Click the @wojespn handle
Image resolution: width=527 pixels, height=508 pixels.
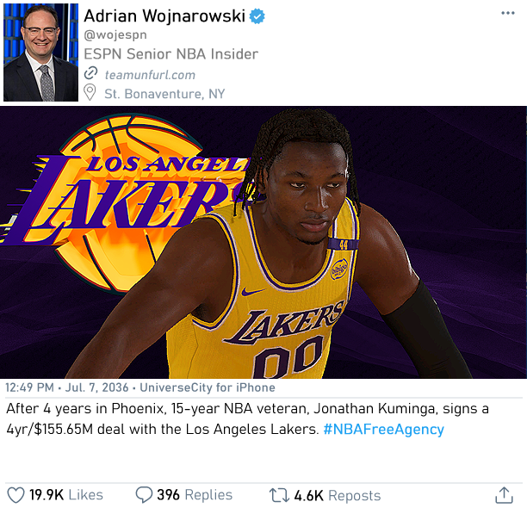(115, 34)
